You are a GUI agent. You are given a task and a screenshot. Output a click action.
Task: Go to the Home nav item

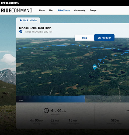(42, 10)
